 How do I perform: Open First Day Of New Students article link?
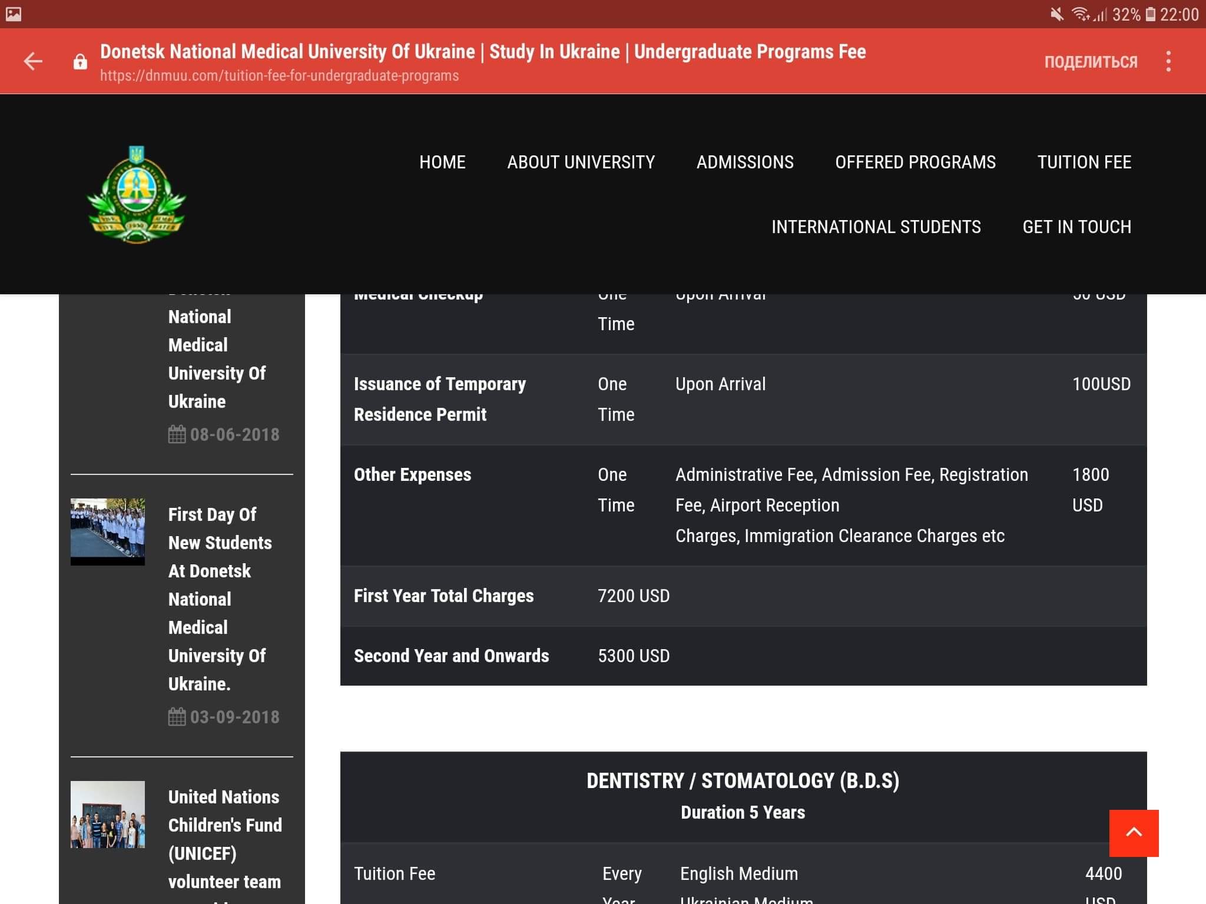[x=220, y=599]
